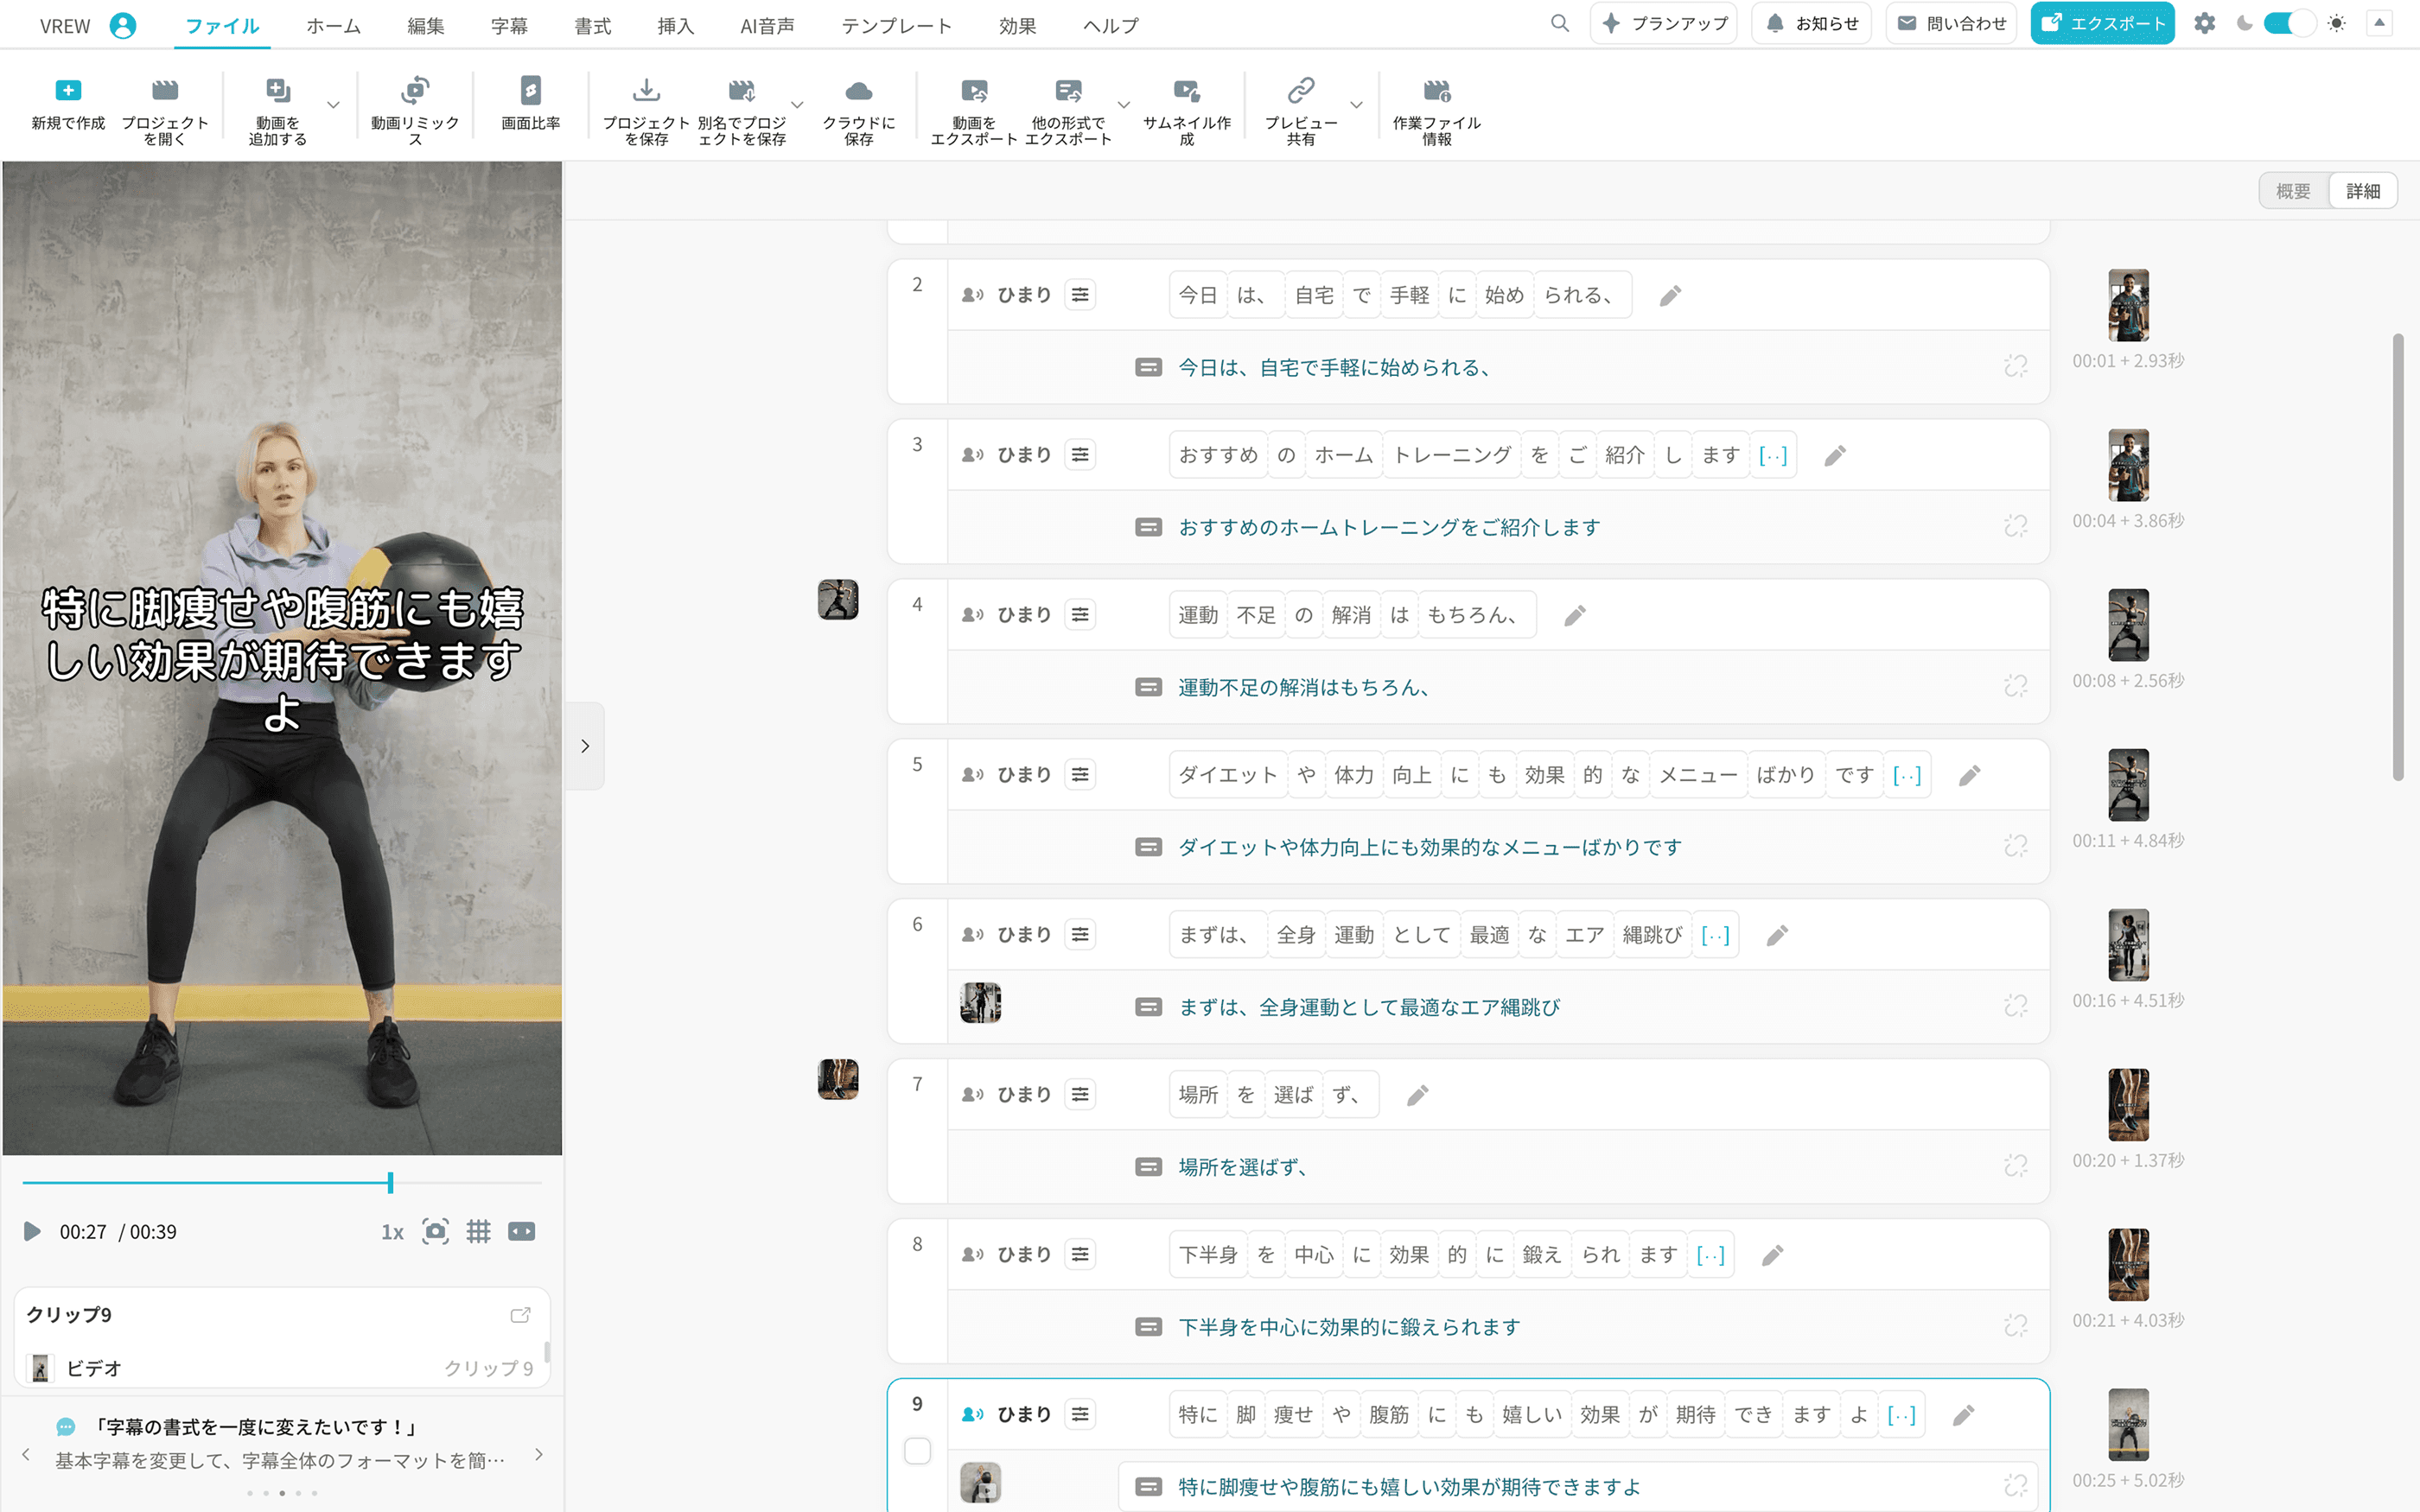Save to cloud with クラウドに保存 icon
The width and height of the screenshot is (2420, 1512).
point(858,92)
